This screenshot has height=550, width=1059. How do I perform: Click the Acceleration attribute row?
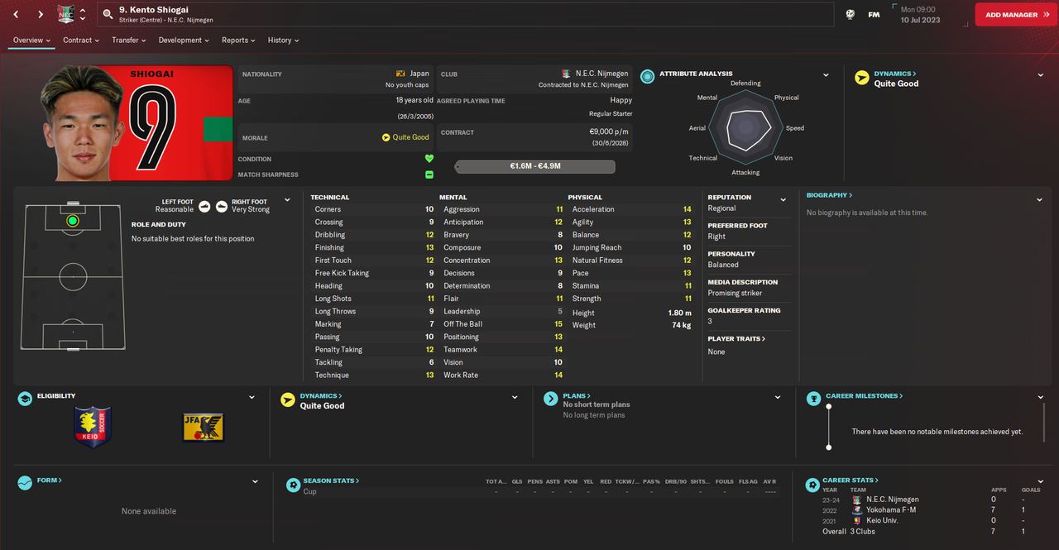pos(630,209)
